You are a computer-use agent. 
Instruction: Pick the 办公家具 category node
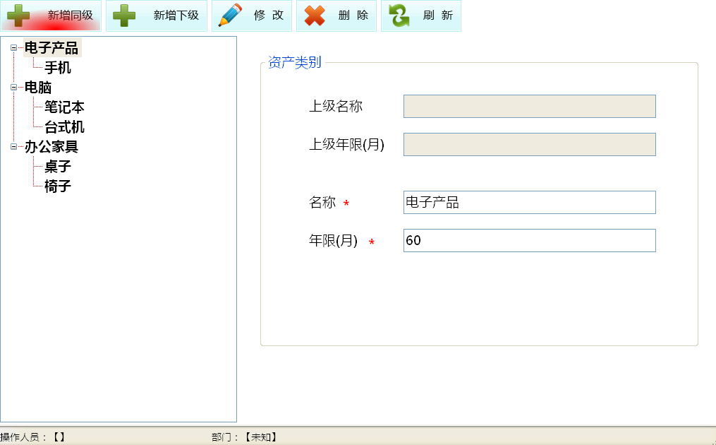[51, 147]
